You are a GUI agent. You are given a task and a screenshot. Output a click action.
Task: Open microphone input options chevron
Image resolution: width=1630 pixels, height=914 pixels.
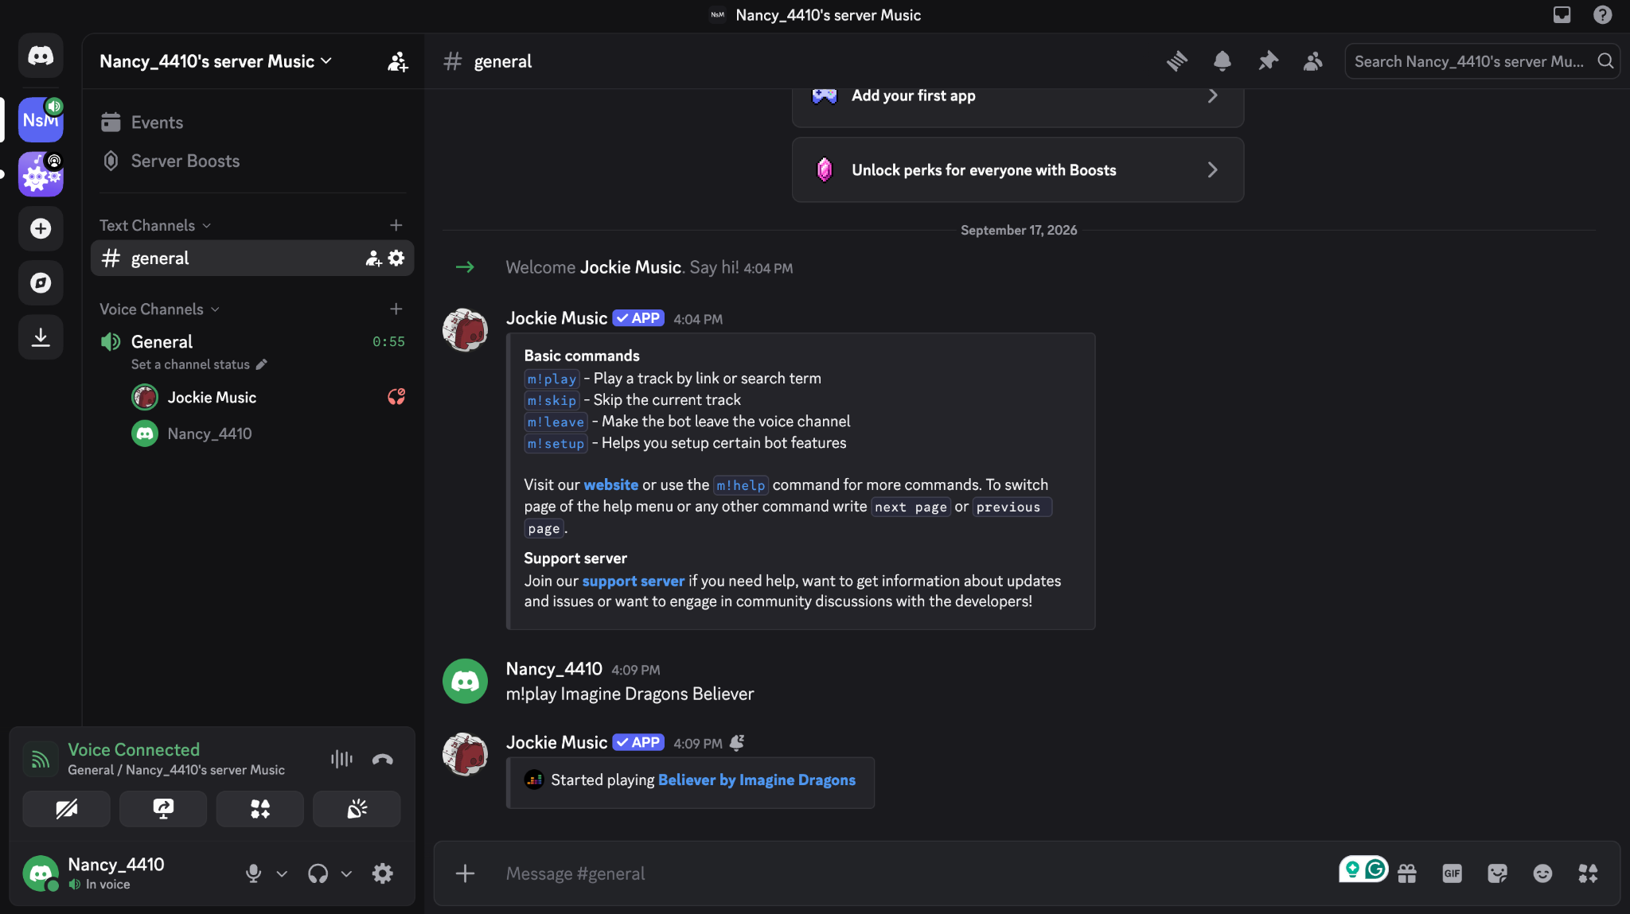click(282, 873)
